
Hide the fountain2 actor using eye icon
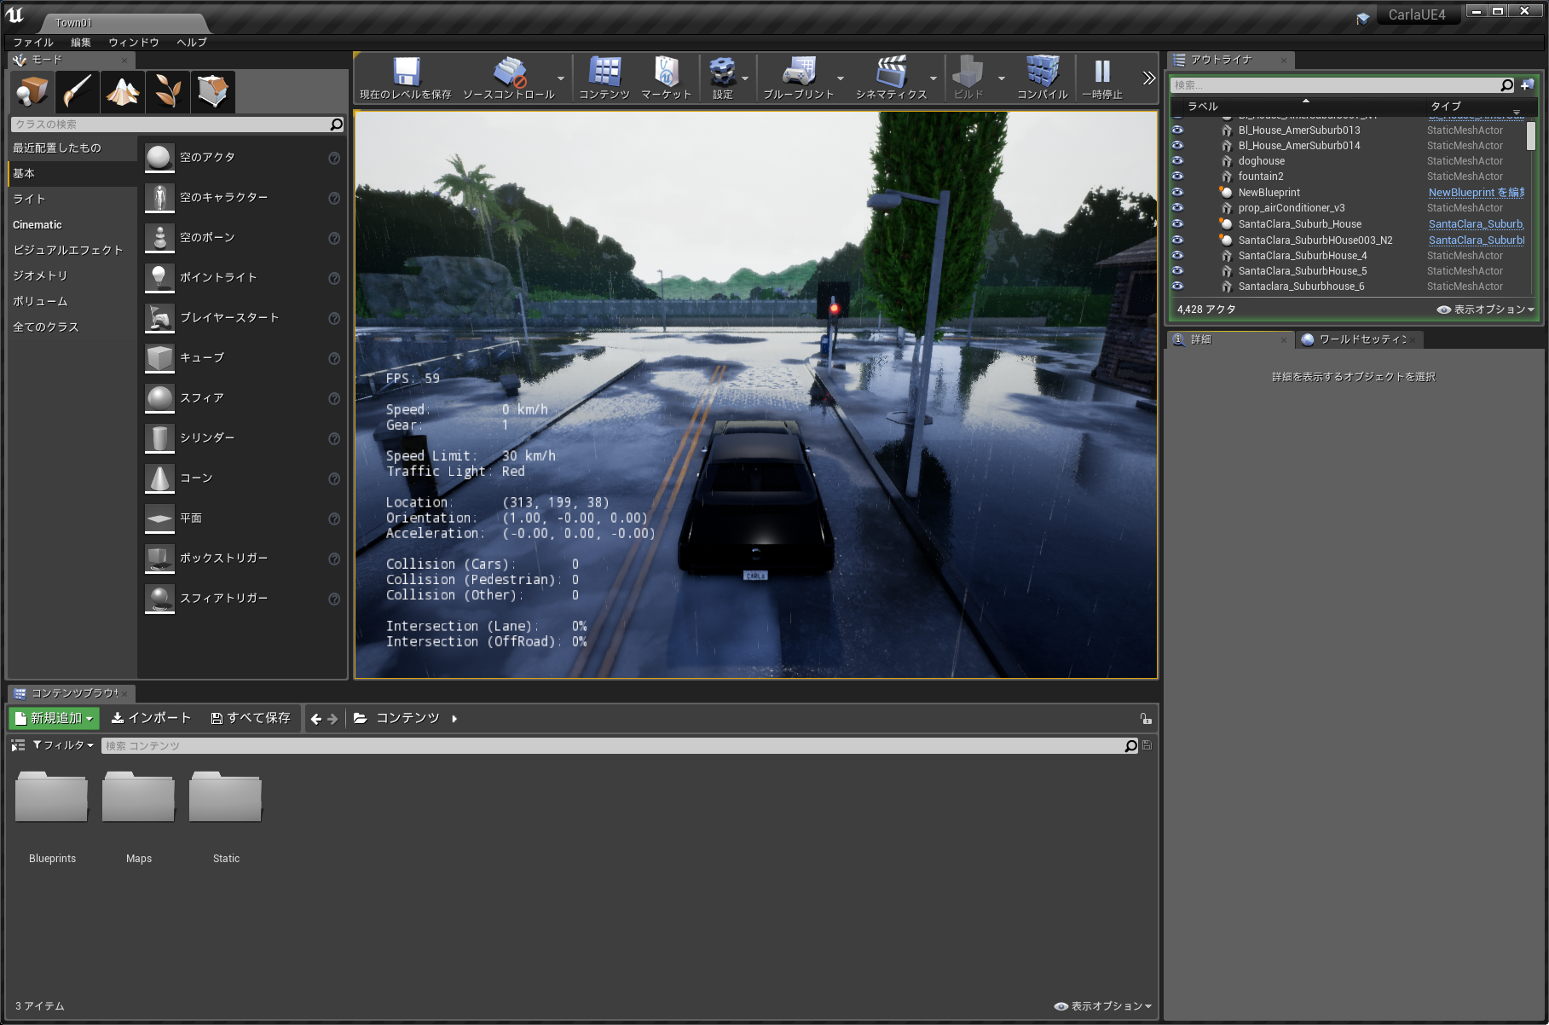click(x=1177, y=177)
